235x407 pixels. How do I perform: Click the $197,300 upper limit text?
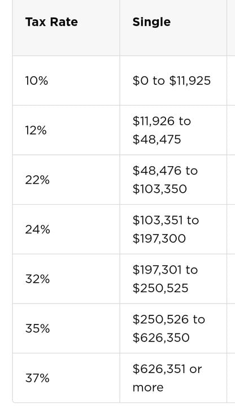click(x=159, y=239)
